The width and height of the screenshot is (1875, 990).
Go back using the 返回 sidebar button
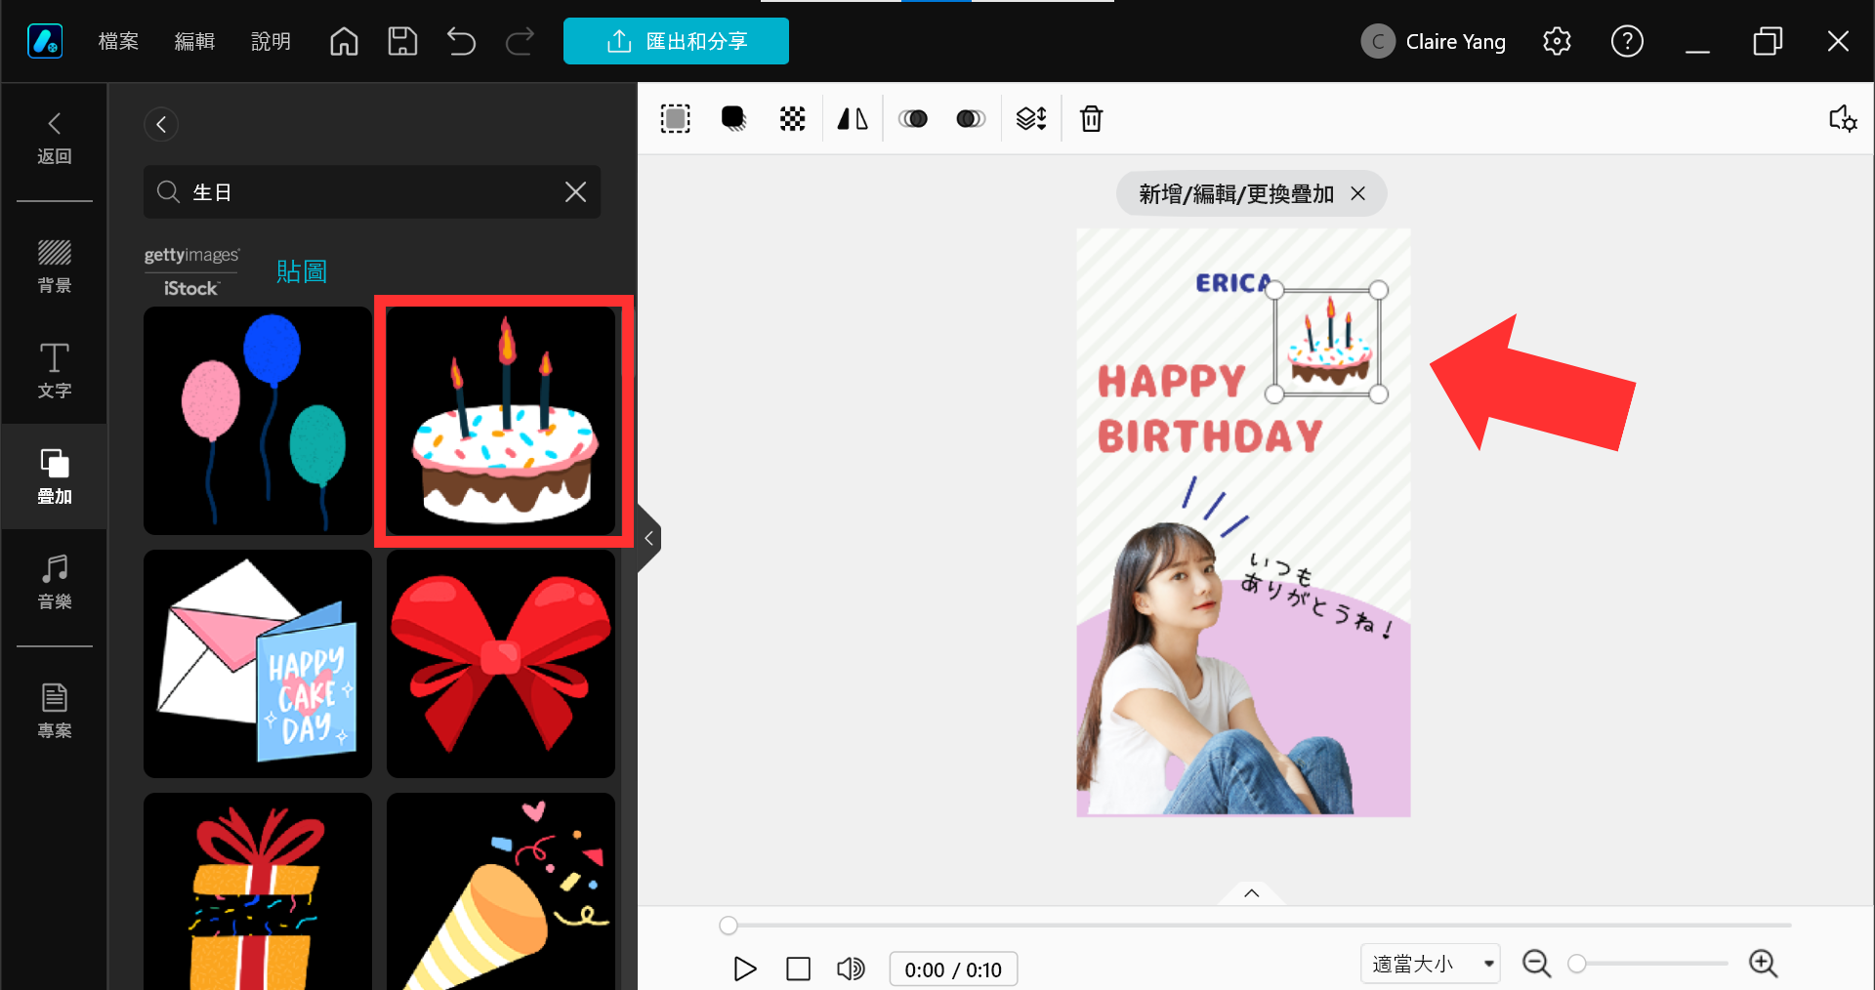(55, 139)
